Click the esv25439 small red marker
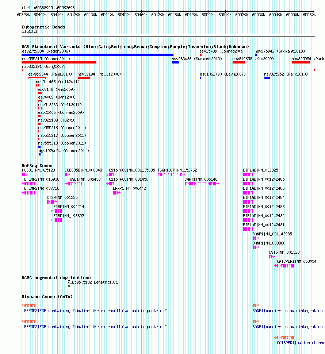 (x=200, y=55)
